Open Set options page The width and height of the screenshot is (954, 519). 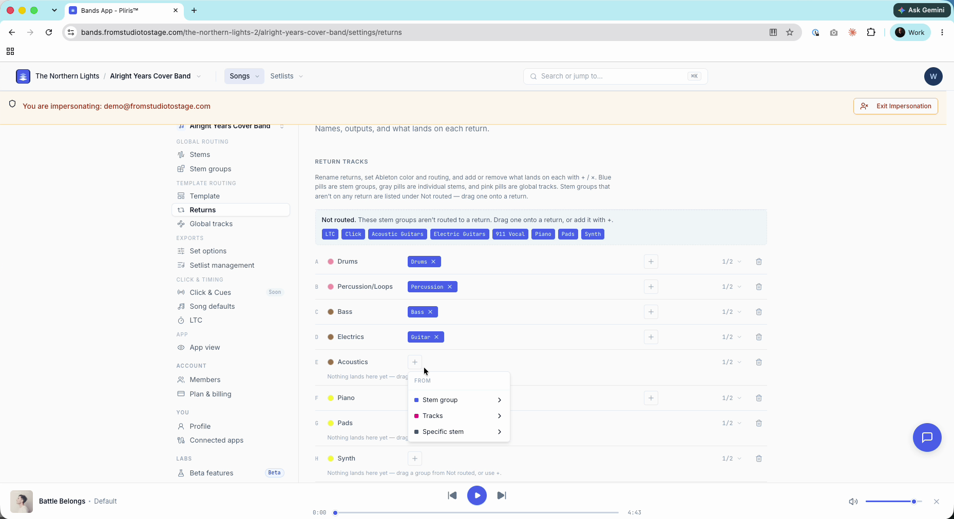point(231,251)
